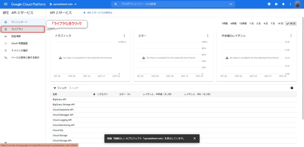
Task: Open the Cloud Logging API row
Action: click(x=173, y=120)
